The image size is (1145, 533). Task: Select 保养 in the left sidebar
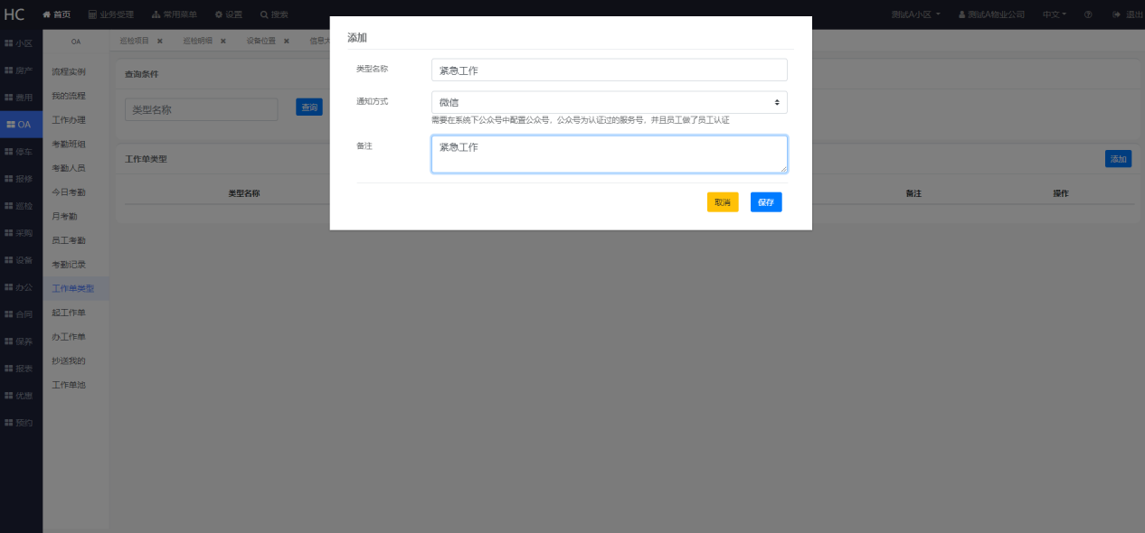click(21, 341)
